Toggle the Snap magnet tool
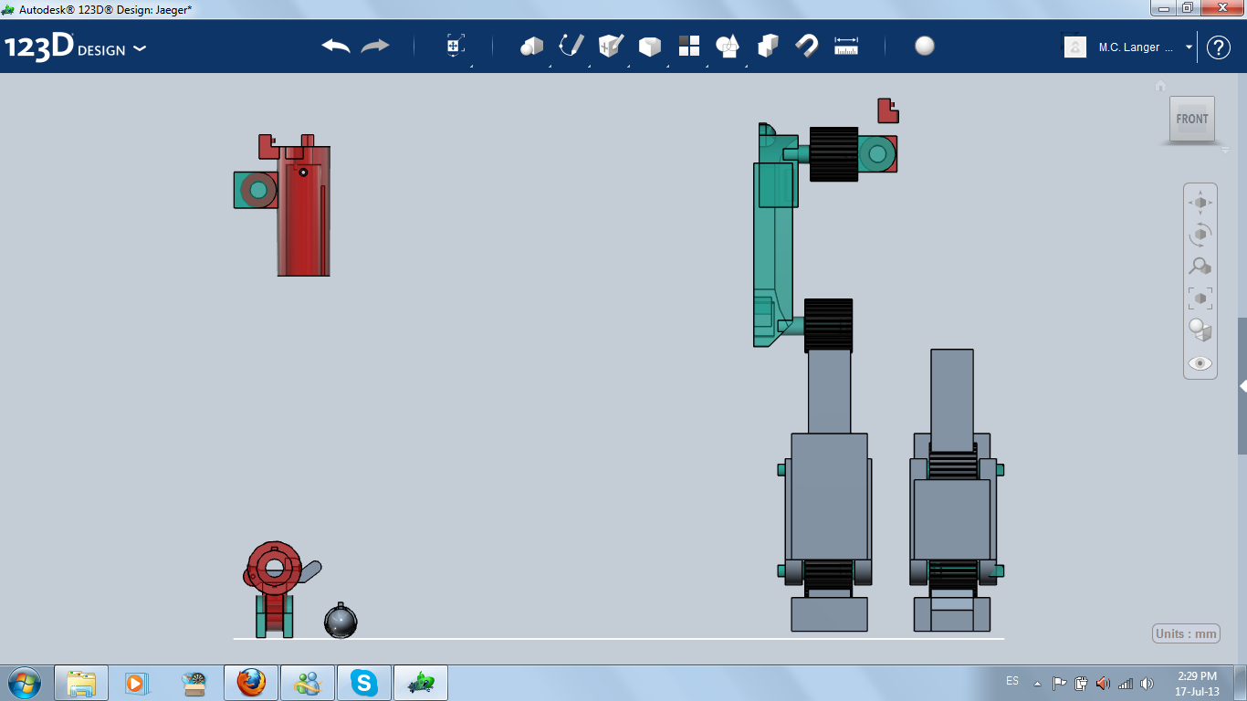Screen dimensions: 1247x701 (807, 46)
